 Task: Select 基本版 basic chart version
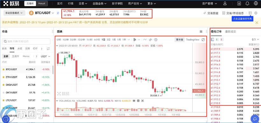[180, 40]
